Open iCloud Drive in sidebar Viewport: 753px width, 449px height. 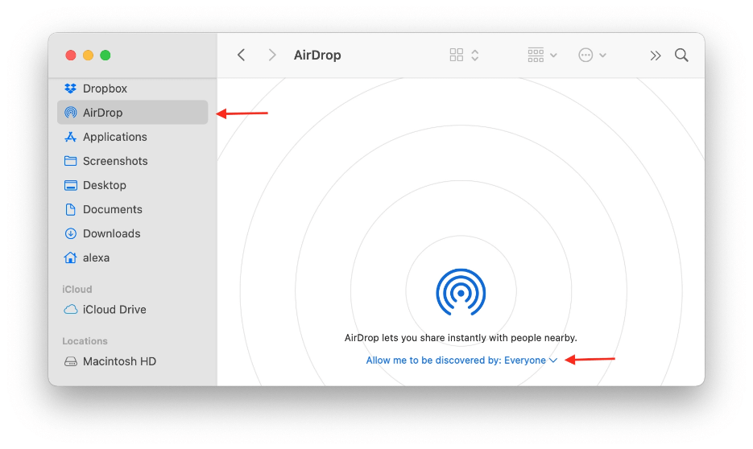[x=114, y=309]
